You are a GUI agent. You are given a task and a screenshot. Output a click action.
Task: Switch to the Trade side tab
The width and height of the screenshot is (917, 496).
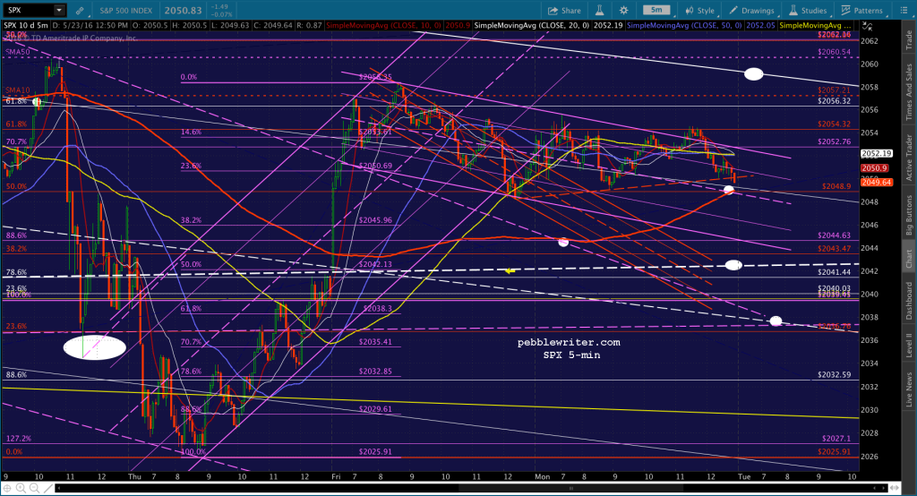pos(909,39)
